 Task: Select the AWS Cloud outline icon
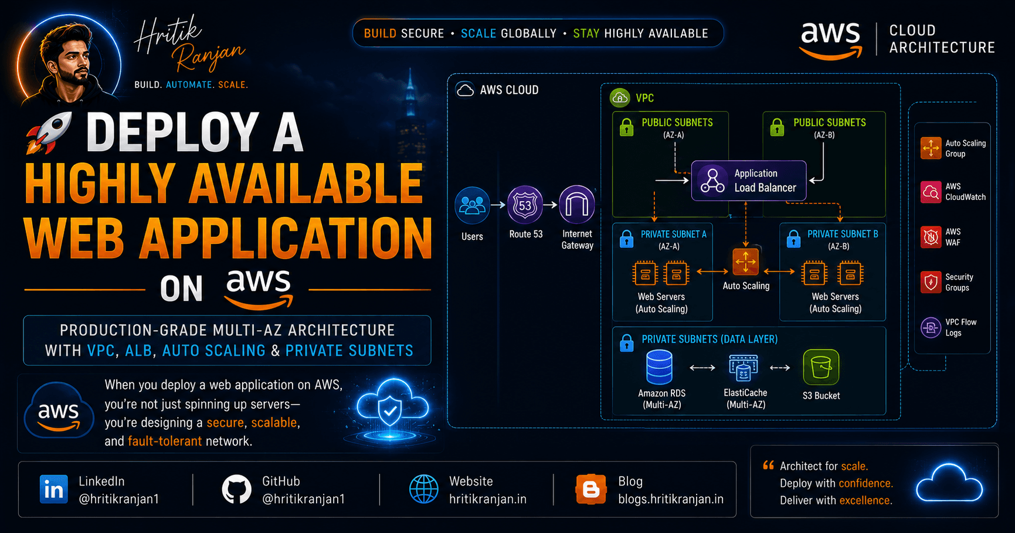[465, 90]
